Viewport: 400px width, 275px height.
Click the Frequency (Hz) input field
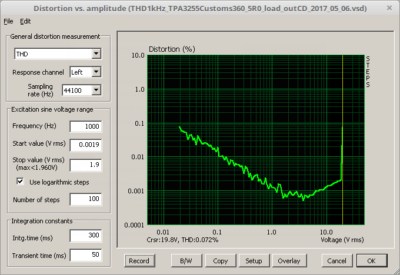(86, 126)
